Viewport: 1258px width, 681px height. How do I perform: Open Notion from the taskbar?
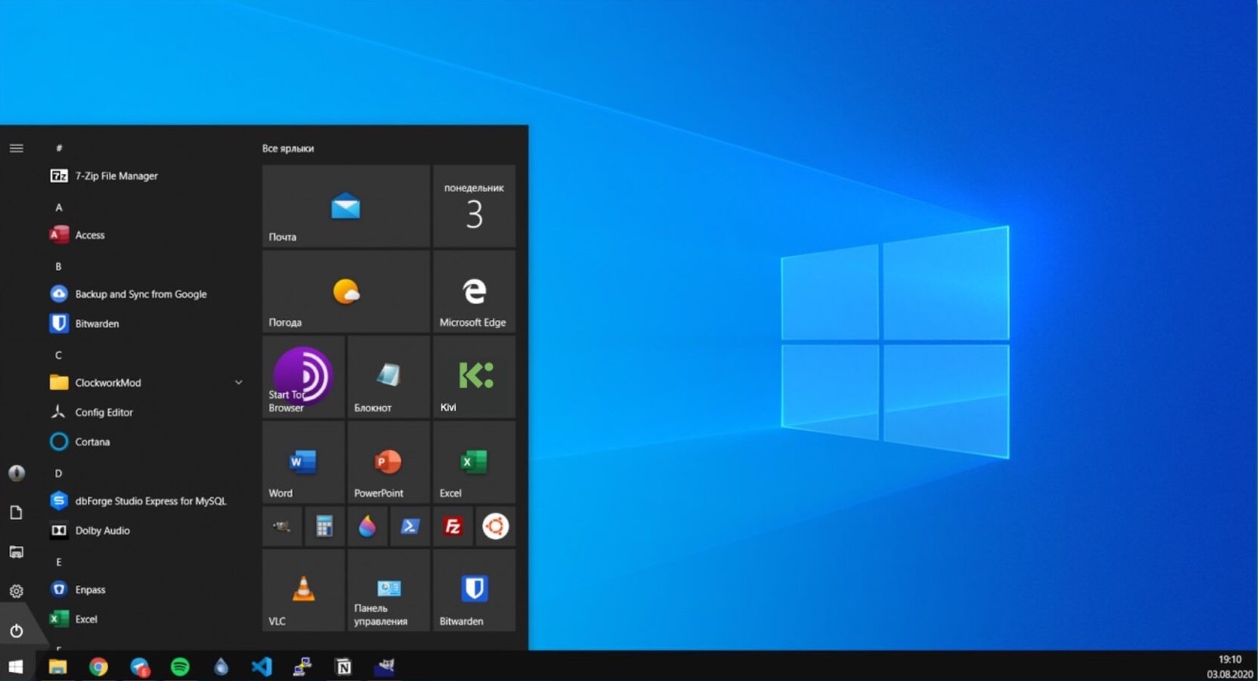tap(343, 667)
